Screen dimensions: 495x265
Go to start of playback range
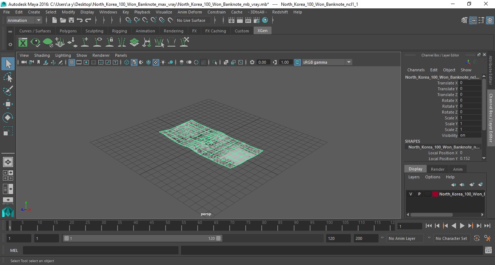click(429, 226)
